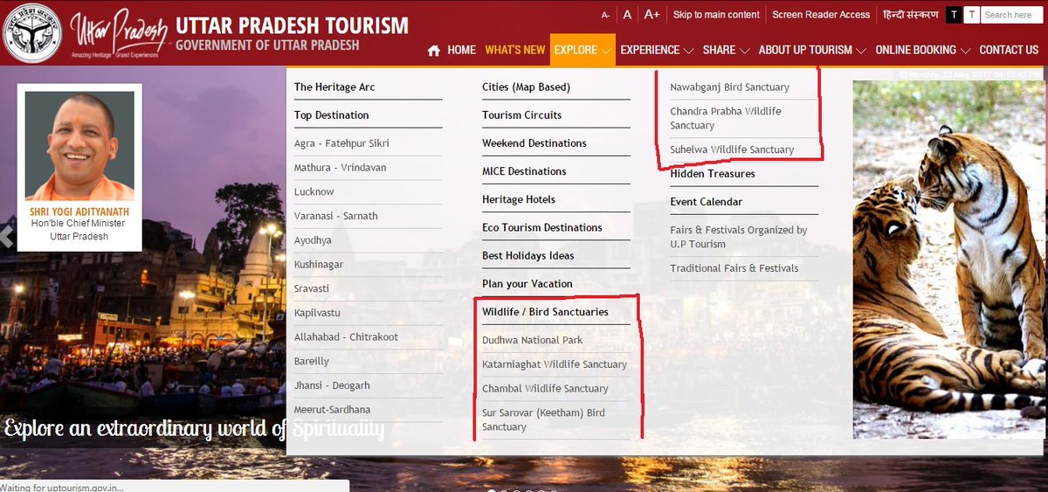The image size is (1048, 492).
Task: Select Bareilly destination
Action: pyautogui.click(x=312, y=361)
